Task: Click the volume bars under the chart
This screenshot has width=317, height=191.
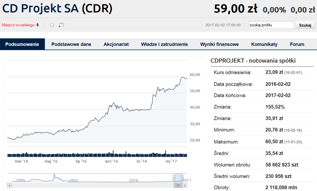Action: coord(97,155)
